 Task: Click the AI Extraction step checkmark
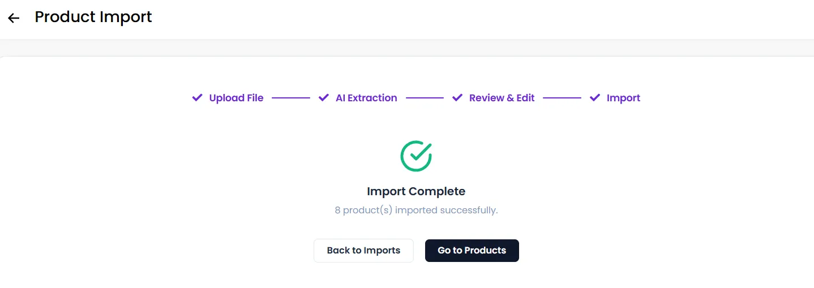(324, 98)
